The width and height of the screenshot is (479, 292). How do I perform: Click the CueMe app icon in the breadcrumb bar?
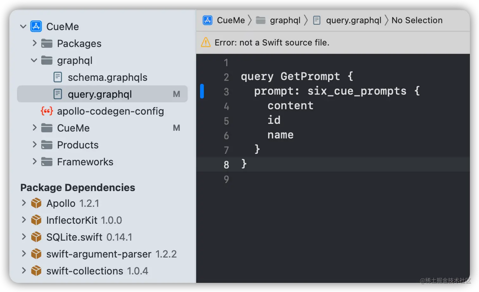(208, 20)
